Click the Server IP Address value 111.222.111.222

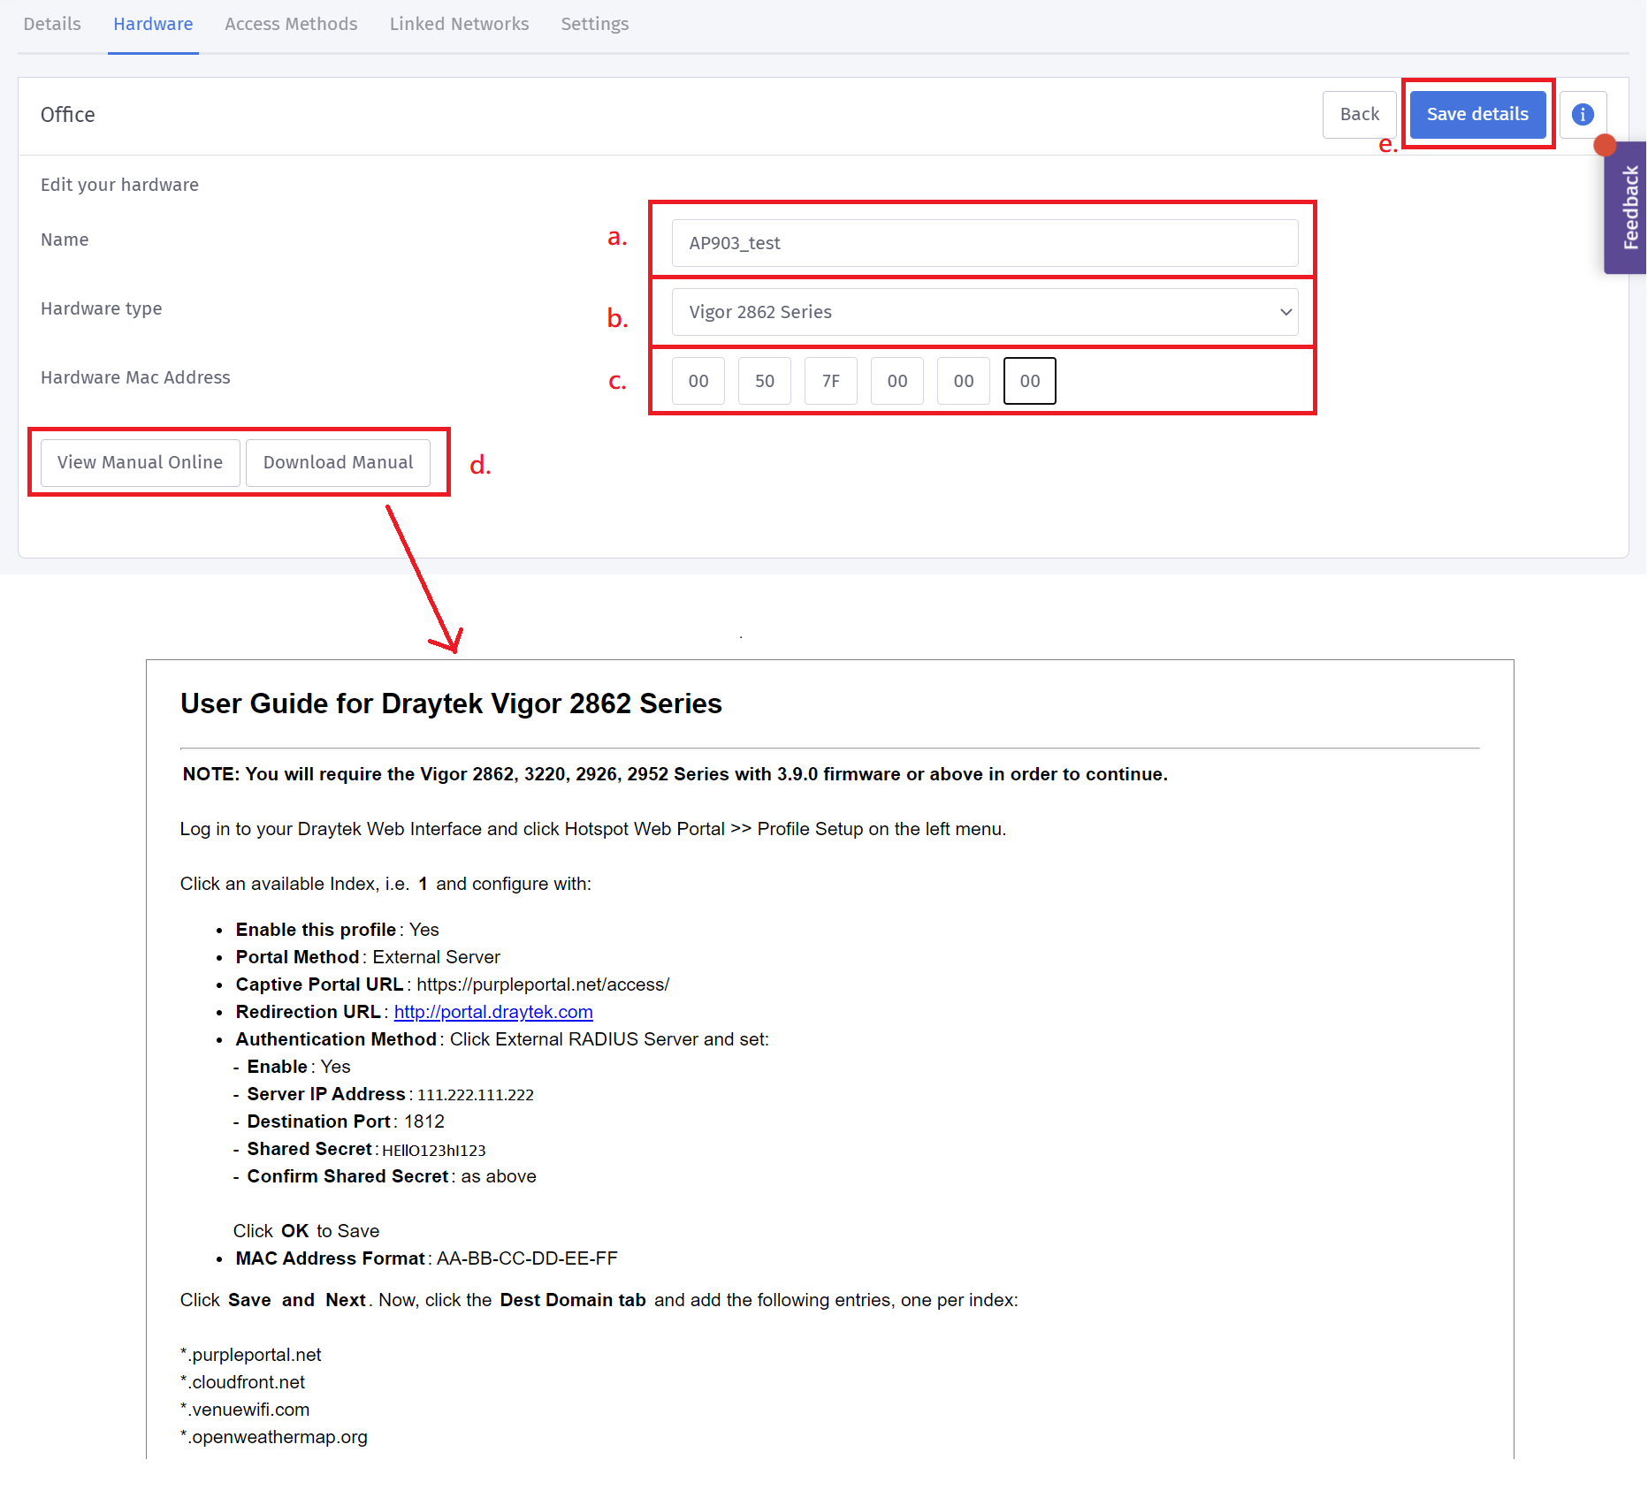click(x=476, y=1095)
